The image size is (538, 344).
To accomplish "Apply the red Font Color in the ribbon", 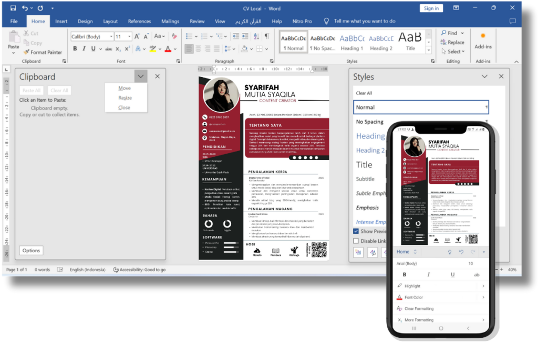I will (168, 49).
